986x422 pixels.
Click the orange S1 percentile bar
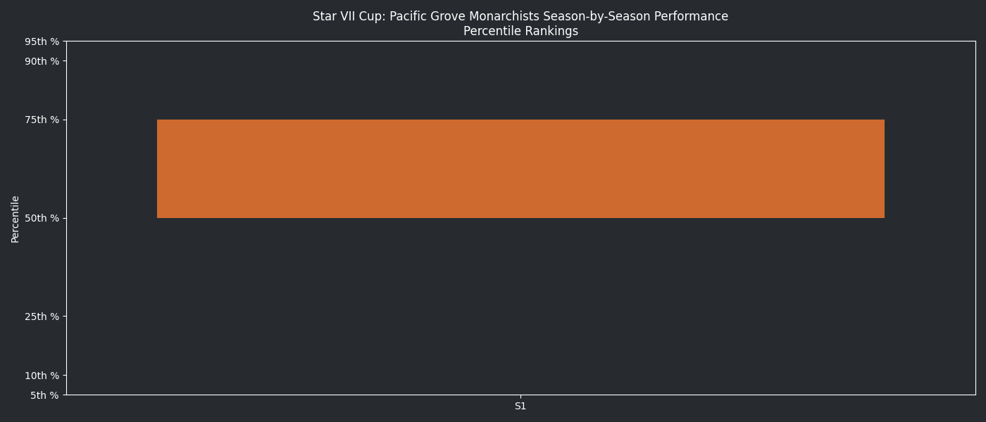520,169
